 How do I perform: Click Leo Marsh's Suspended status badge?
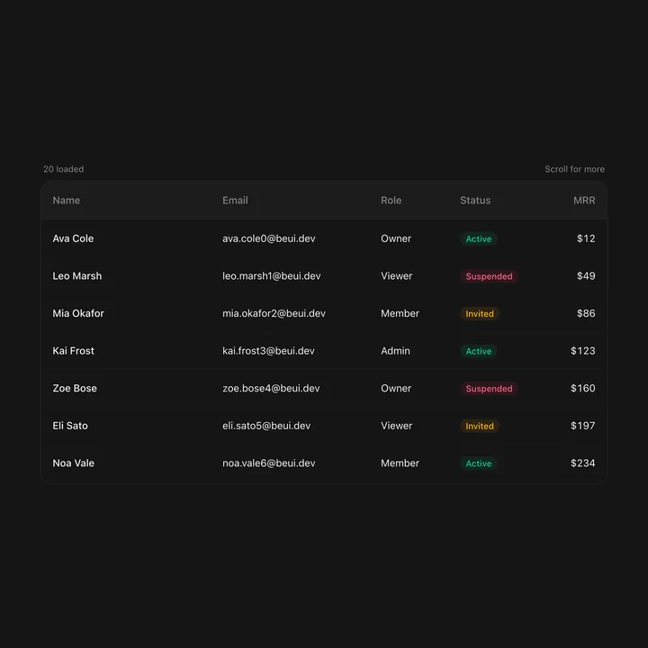click(489, 276)
